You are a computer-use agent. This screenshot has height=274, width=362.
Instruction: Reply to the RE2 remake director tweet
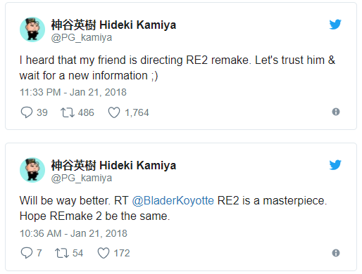27,112
